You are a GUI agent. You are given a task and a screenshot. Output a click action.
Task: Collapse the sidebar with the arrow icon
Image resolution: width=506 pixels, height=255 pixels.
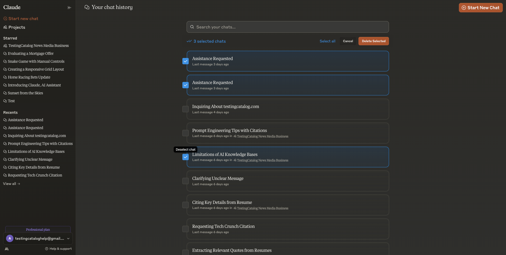pos(69,8)
